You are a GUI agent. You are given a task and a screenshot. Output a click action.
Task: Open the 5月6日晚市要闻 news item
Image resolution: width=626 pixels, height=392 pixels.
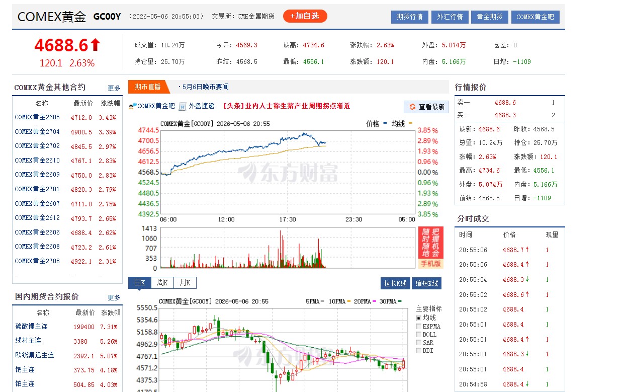[x=205, y=87]
